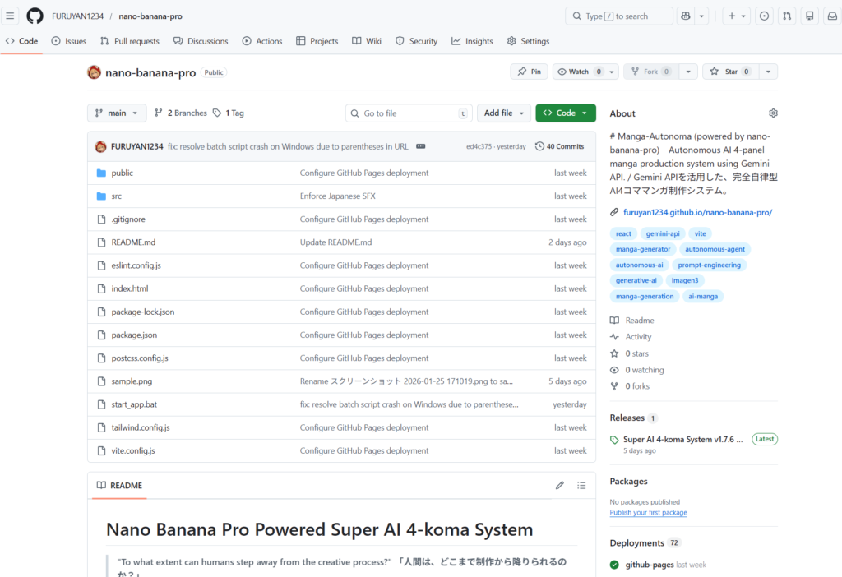Open GitHub home via the Octocat logo
842x577 pixels.
(34, 16)
